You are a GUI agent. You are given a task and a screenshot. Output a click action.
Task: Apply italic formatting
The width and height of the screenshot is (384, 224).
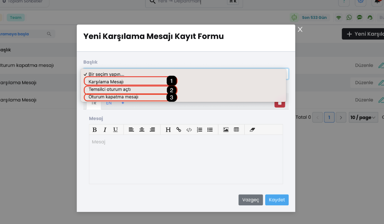(x=105, y=129)
